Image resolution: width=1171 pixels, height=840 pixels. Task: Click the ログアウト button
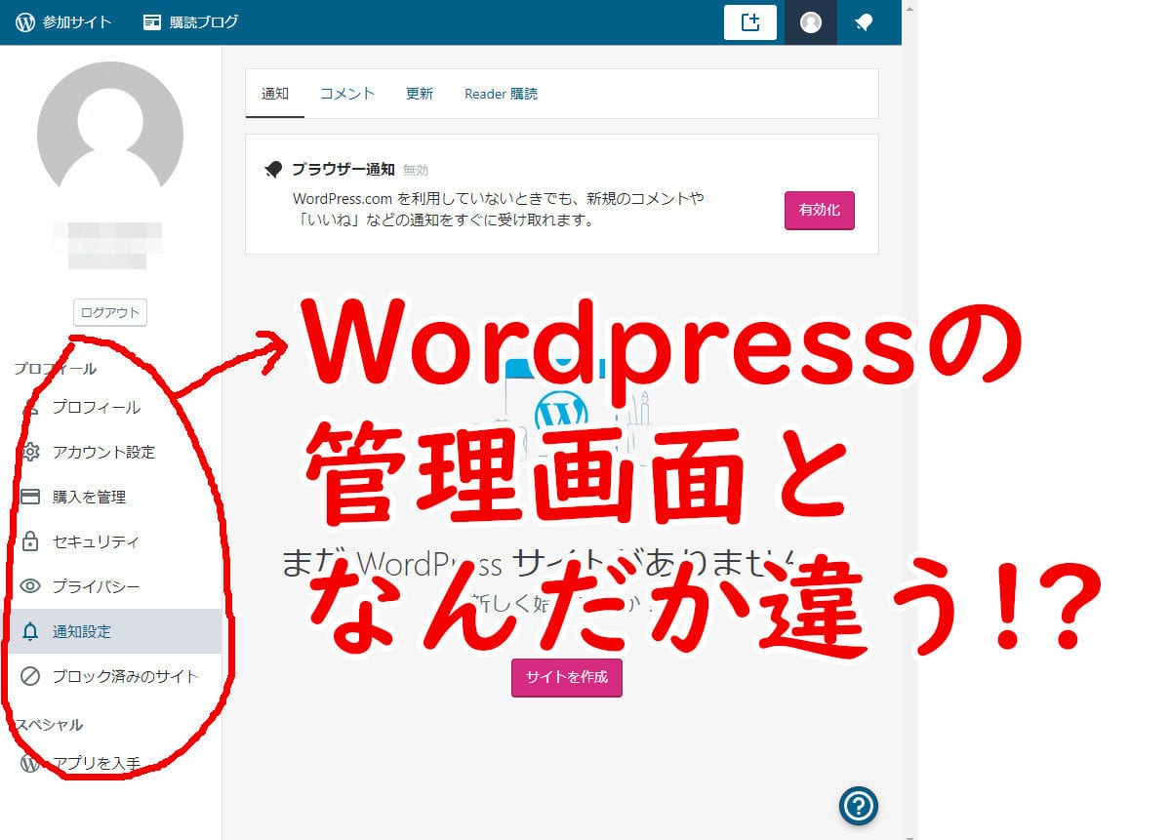point(109,313)
